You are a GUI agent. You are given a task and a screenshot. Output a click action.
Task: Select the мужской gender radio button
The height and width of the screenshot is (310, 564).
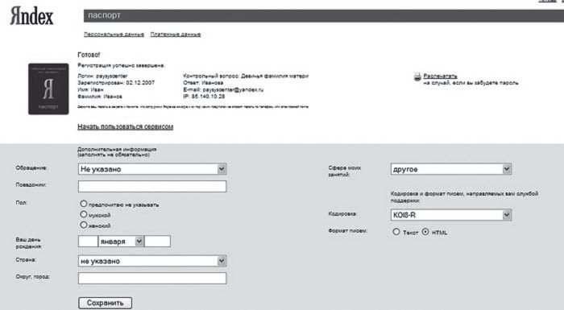[x=84, y=214]
